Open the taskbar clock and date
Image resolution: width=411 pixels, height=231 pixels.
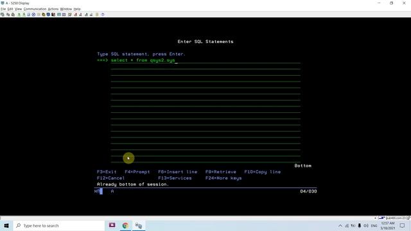[x=388, y=225]
